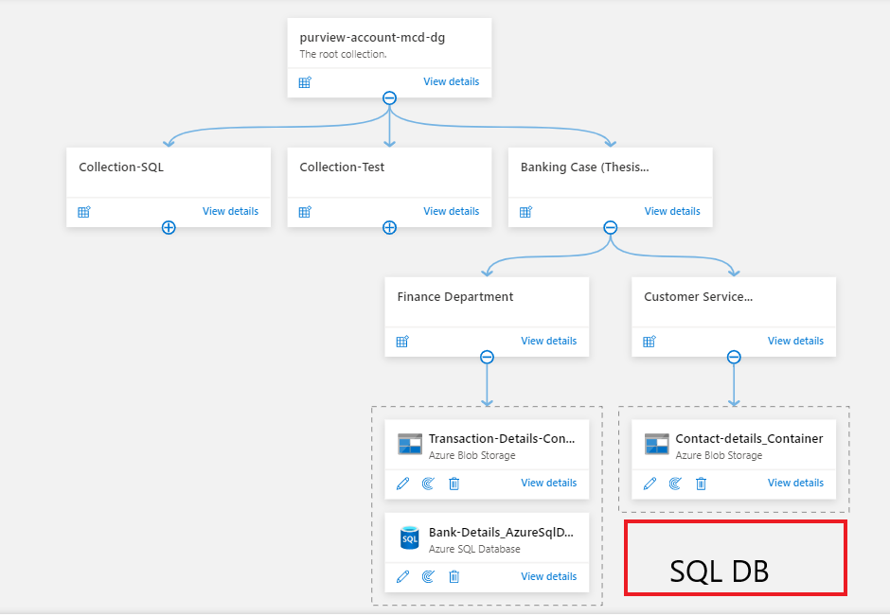Edit the Transaction-Details container asset
The width and height of the screenshot is (890, 616).
coord(402,483)
